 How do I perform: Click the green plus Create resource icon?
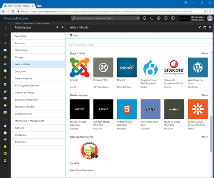pos(5,28)
